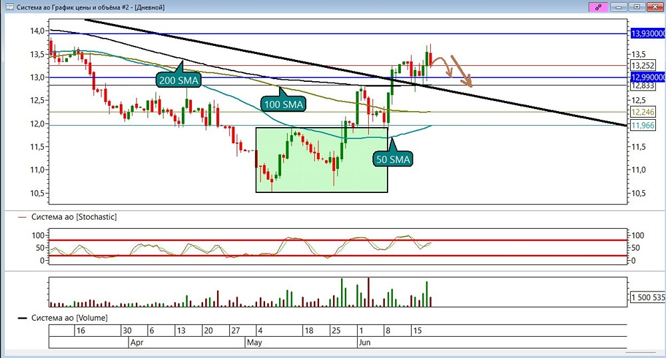Click date 8 on the time axis
The width and height of the screenshot is (666, 358).
388,331
